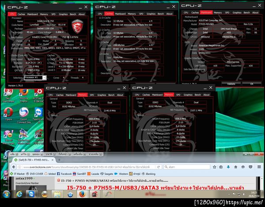Click NB Frequency value 2107.1 MHz
This screenshot has width=265, height=207.
point(196,110)
